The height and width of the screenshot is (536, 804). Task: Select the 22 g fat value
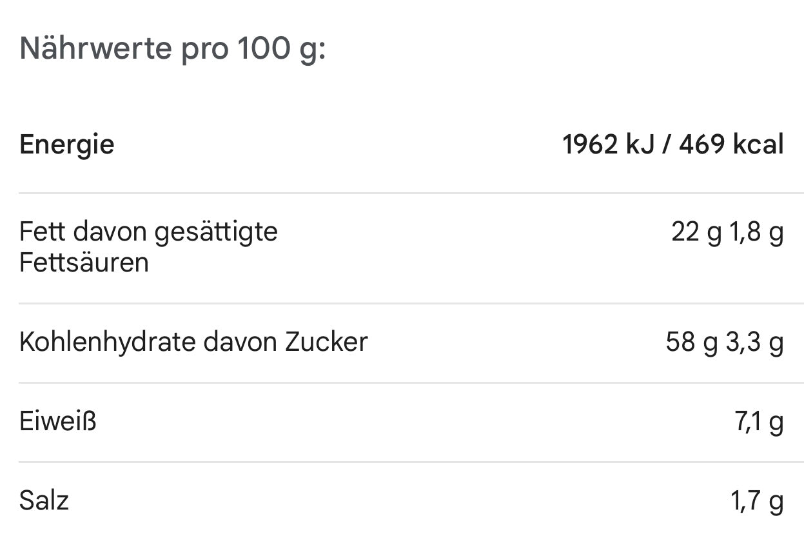pyautogui.click(x=696, y=232)
